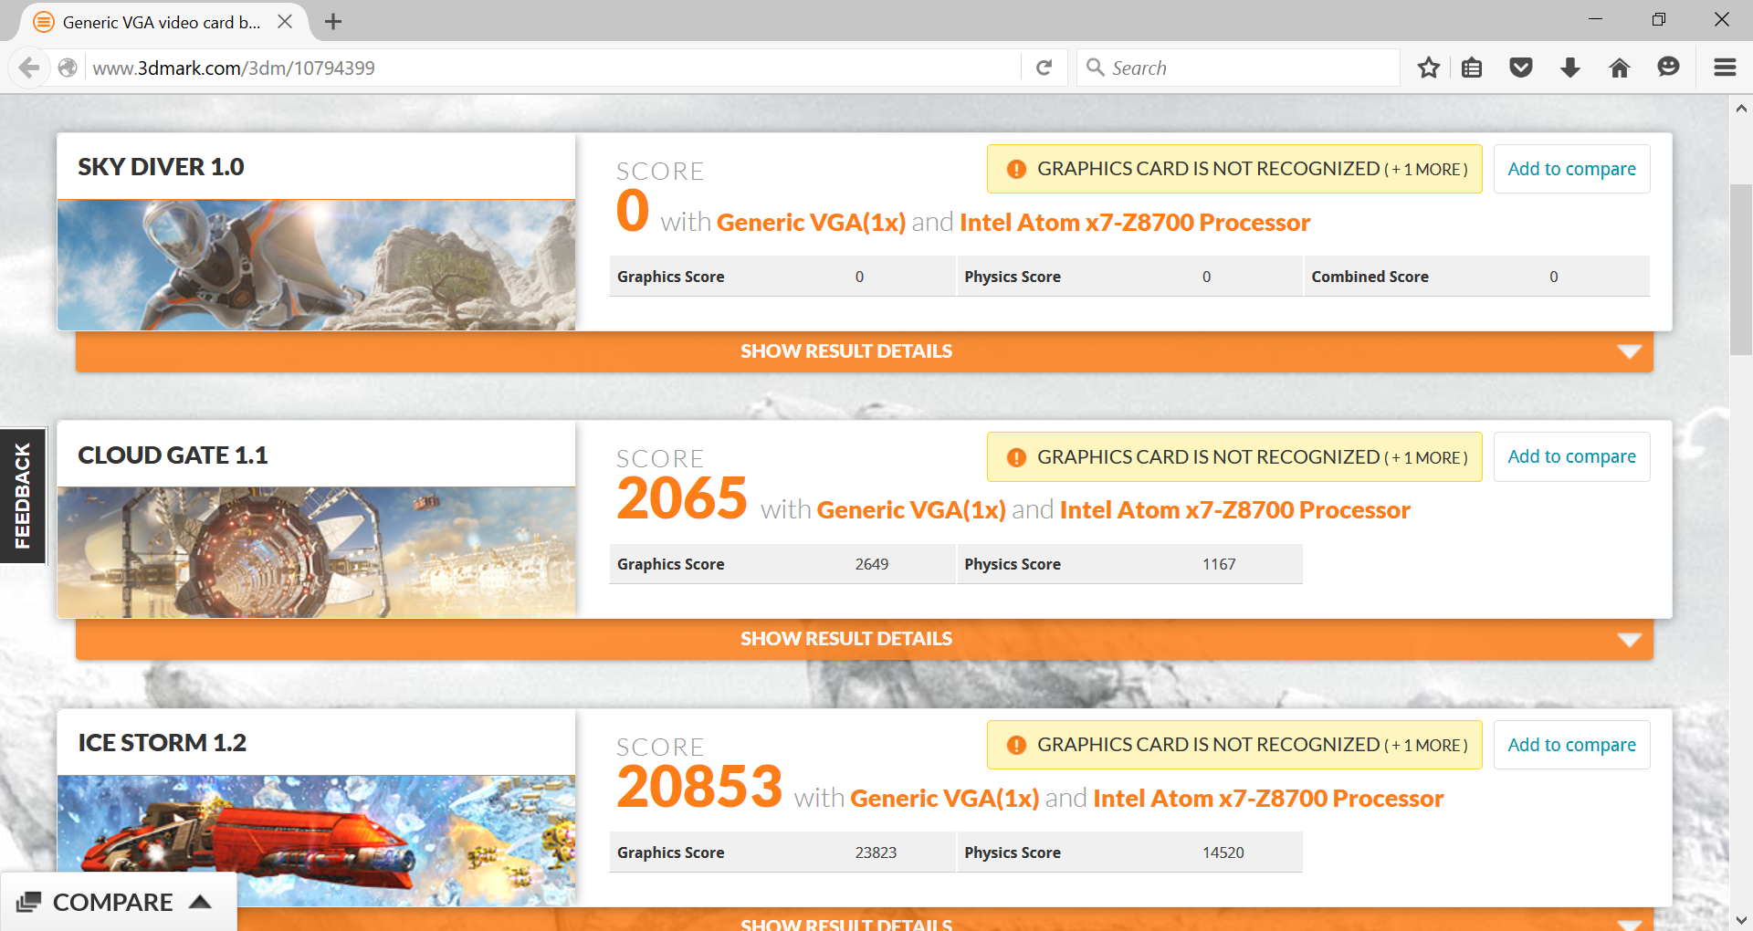
Task: Click the Cloud Gate details down arrow
Action: (x=1629, y=640)
